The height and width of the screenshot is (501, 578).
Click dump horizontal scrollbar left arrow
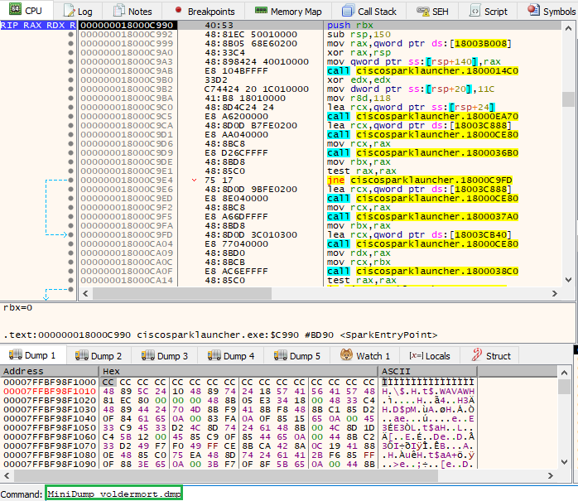7,475
